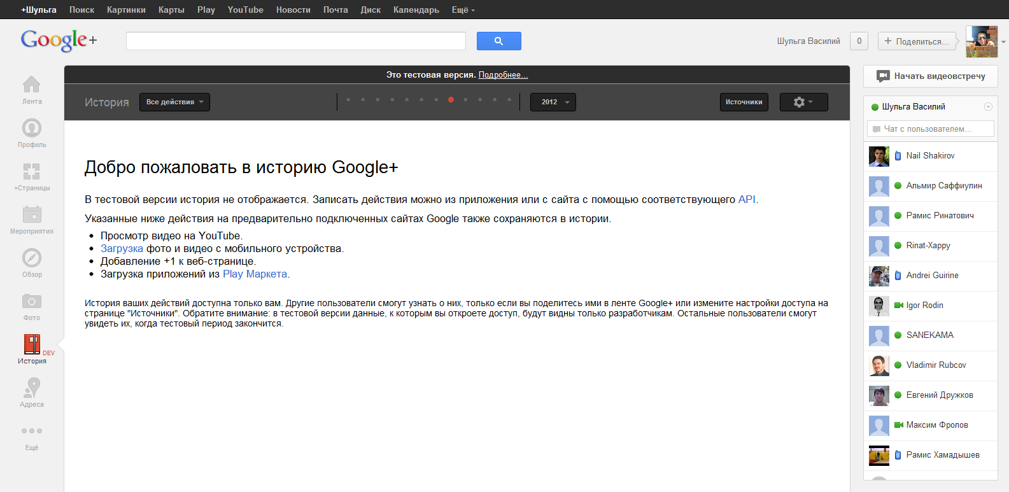Open Play in the top bar
This screenshot has width=1009, height=492.
coord(206,10)
